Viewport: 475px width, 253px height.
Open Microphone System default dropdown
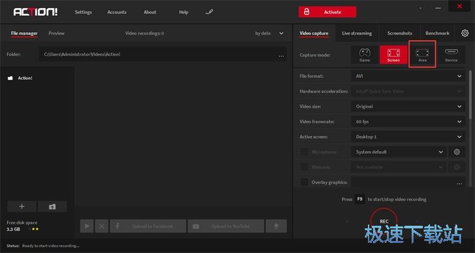(398, 152)
